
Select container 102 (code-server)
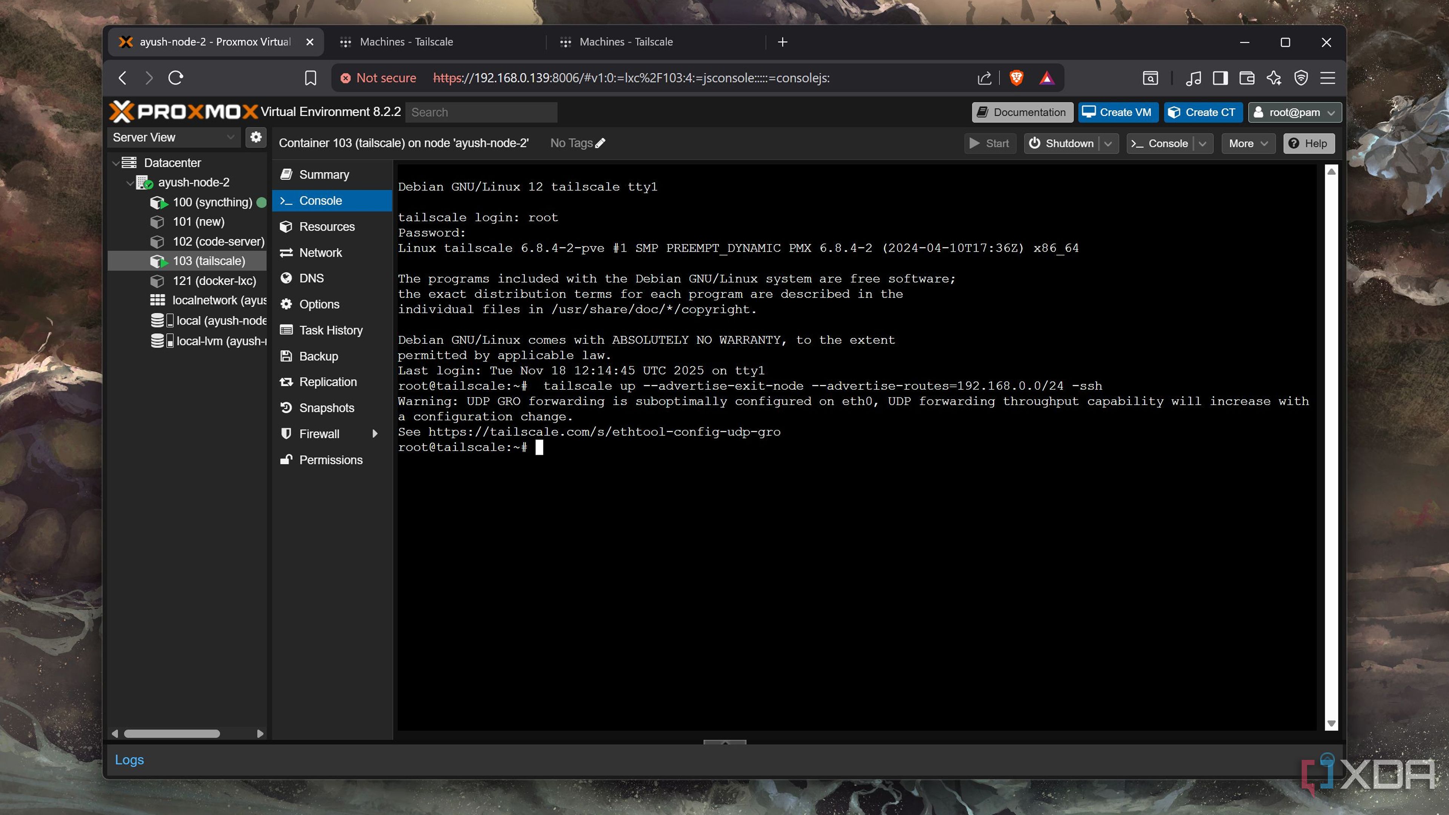point(187,242)
